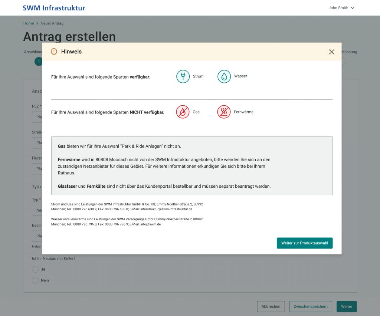The image size is (380, 316).
Task: Click the Gas label beside the flame icon
Action: coord(196,112)
